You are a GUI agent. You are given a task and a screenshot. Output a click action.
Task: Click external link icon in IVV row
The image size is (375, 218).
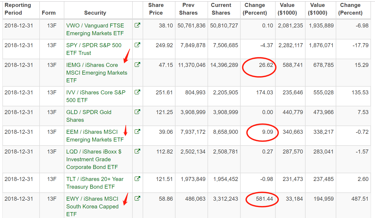[137, 92]
